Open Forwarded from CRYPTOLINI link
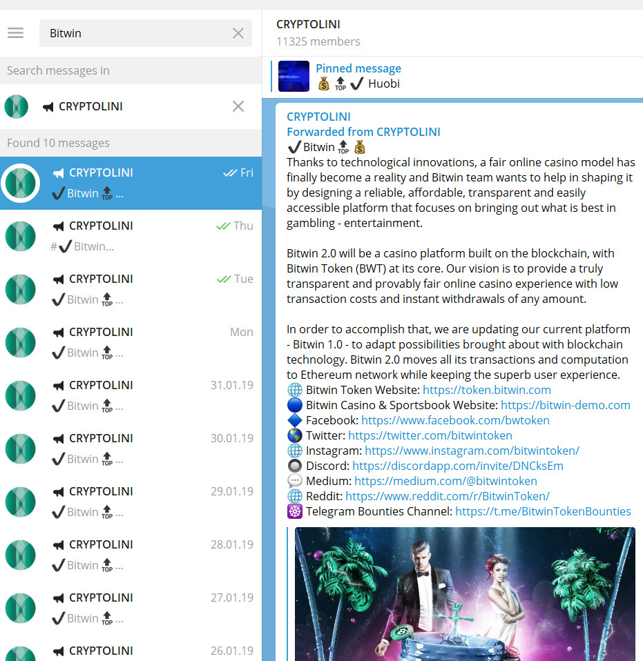643x661 pixels. [x=363, y=132]
